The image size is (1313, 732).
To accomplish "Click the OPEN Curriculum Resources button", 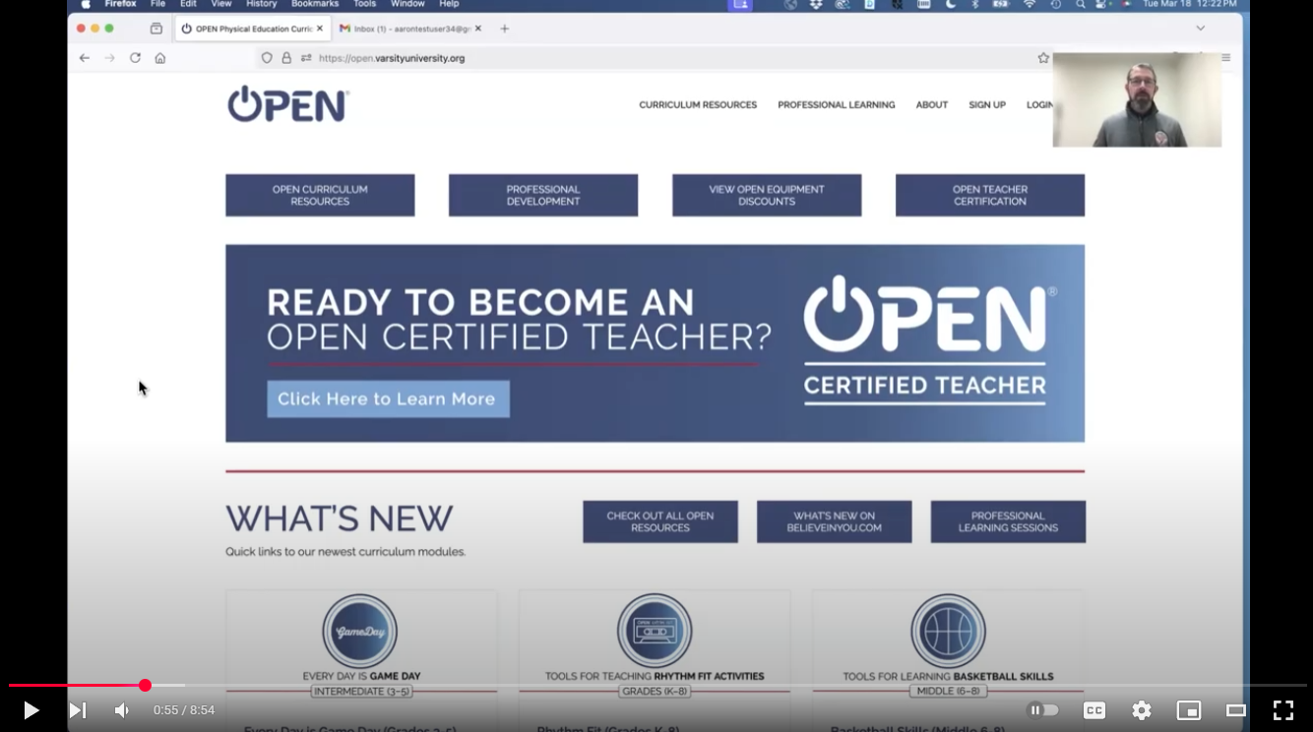I will (320, 195).
